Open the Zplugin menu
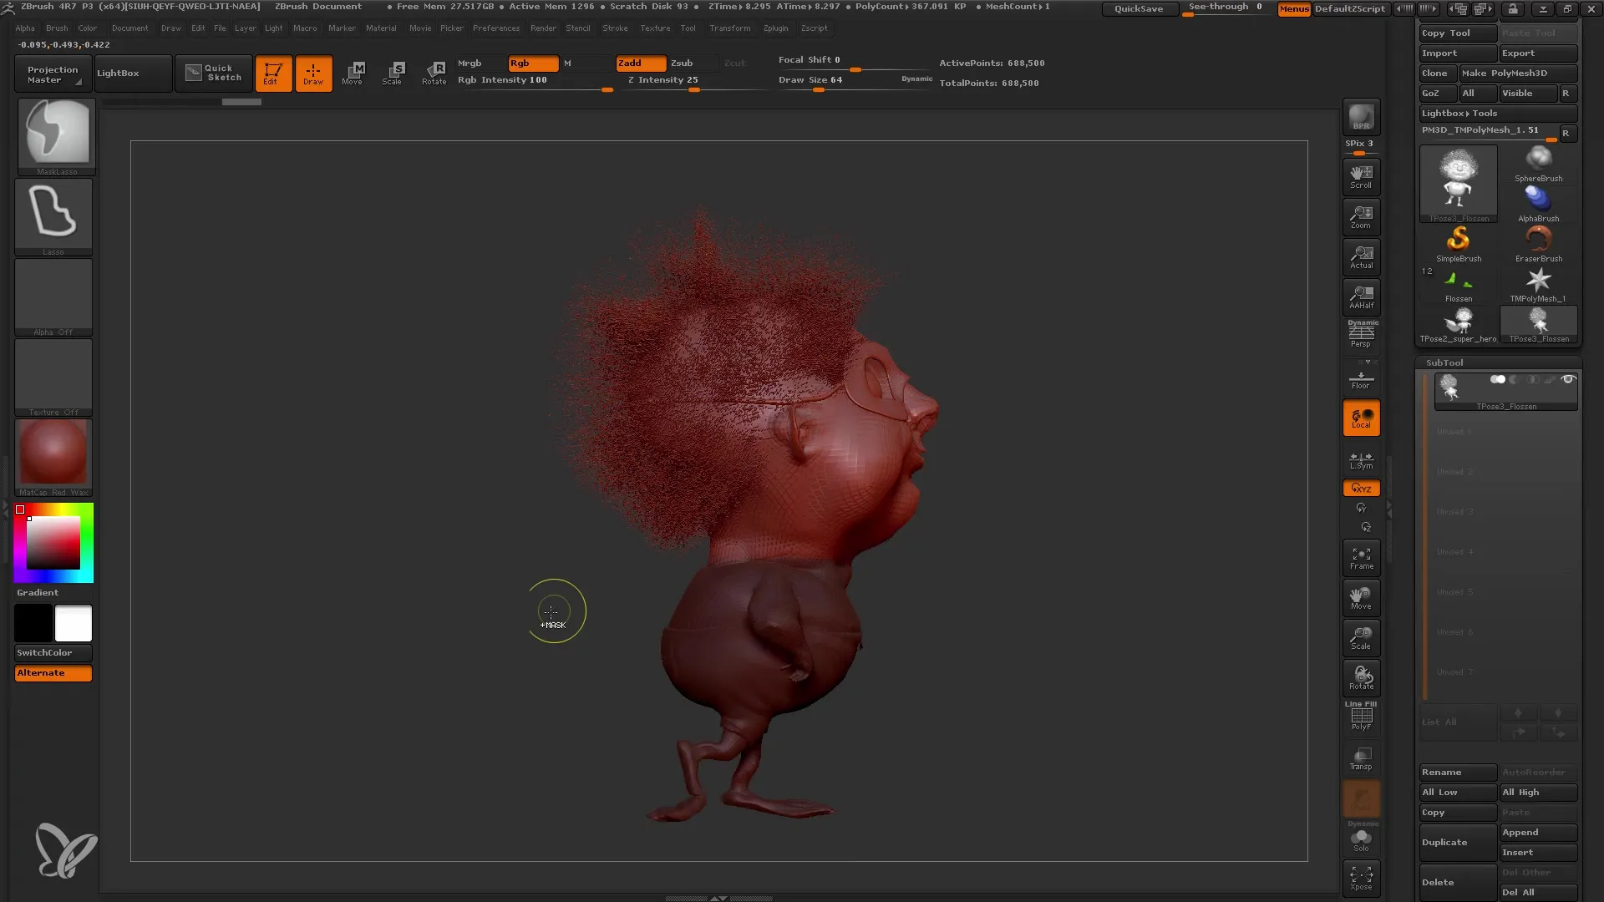The height and width of the screenshot is (902, 1604). 775,28
